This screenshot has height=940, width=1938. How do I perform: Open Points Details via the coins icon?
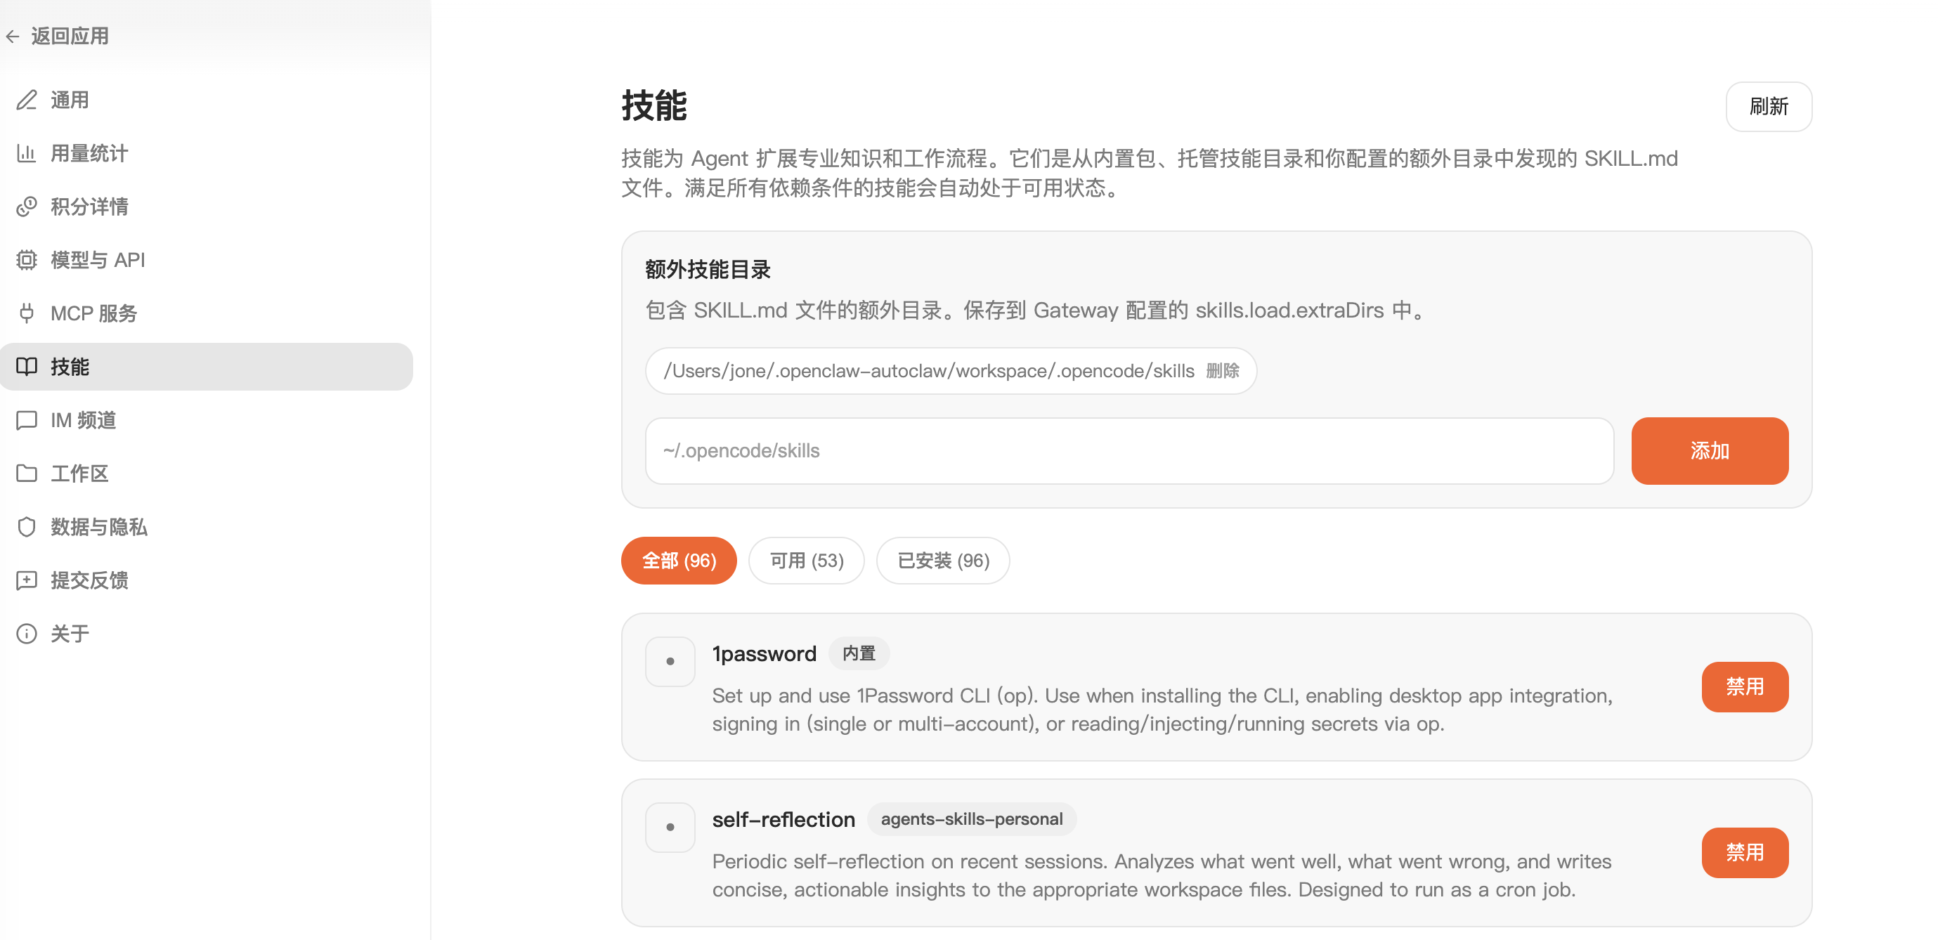(26, 207)
